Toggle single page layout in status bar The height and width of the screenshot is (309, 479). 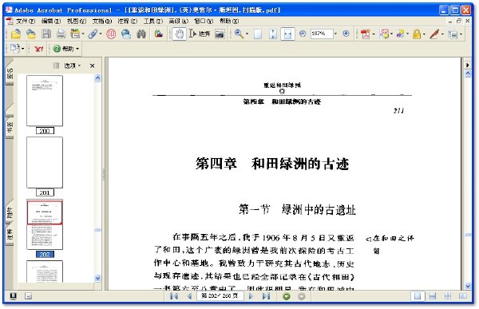coord(418,296)
